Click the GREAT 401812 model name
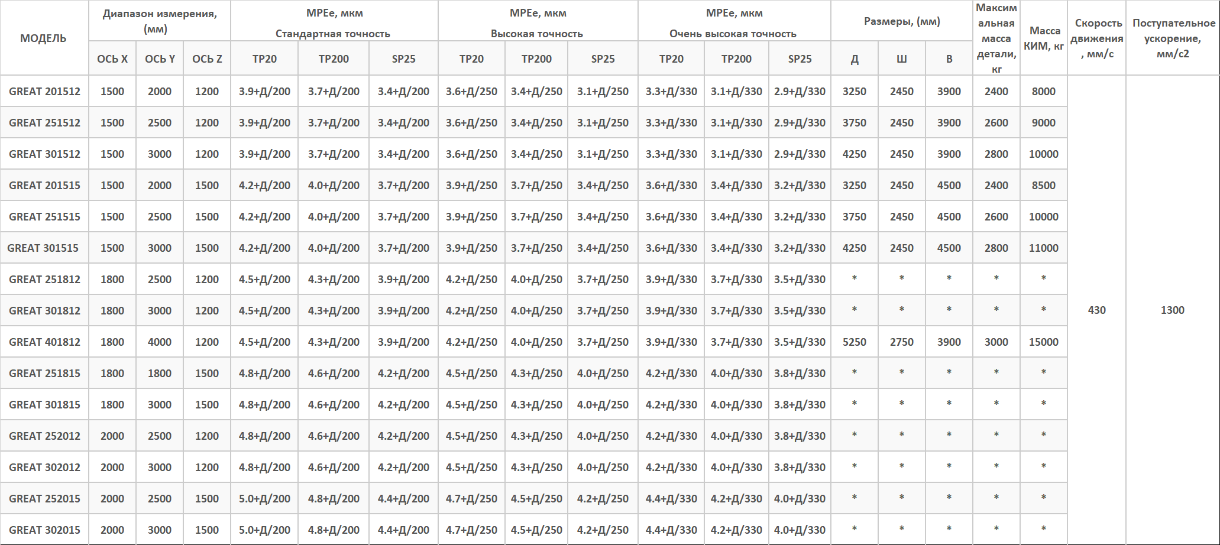The height and width of the screenshot is (545, 1220). coord(44,342)
